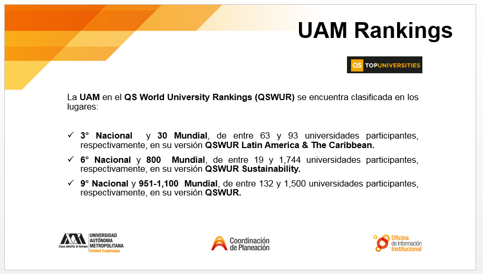Image resolution: width=483 pixels, height=274 pixels.
Task: Click the bold text '800 Mundial'
Action: tap(176, 160)
